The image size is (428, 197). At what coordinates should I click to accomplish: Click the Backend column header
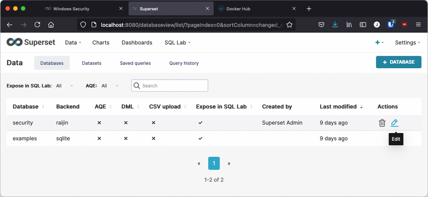point(68,107)
